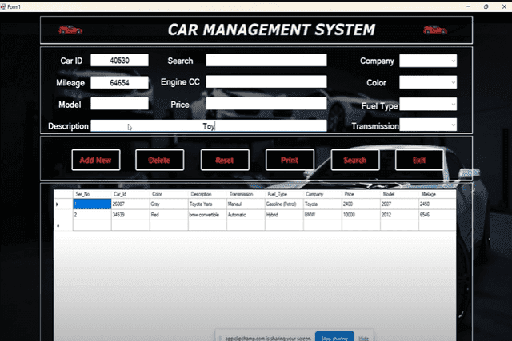
Task: Select the price cell 2400
Action: click(361, 204)
